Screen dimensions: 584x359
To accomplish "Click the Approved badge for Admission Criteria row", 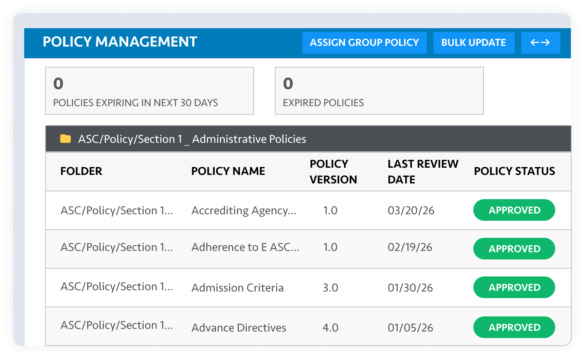I will click(514, 287).
